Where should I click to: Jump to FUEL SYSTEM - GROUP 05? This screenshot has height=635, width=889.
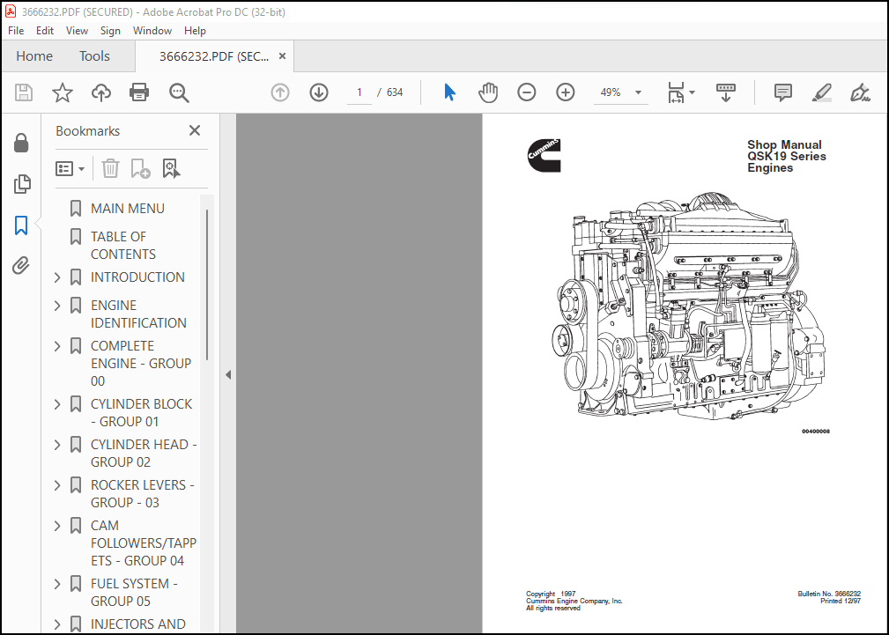click(134, 593)
